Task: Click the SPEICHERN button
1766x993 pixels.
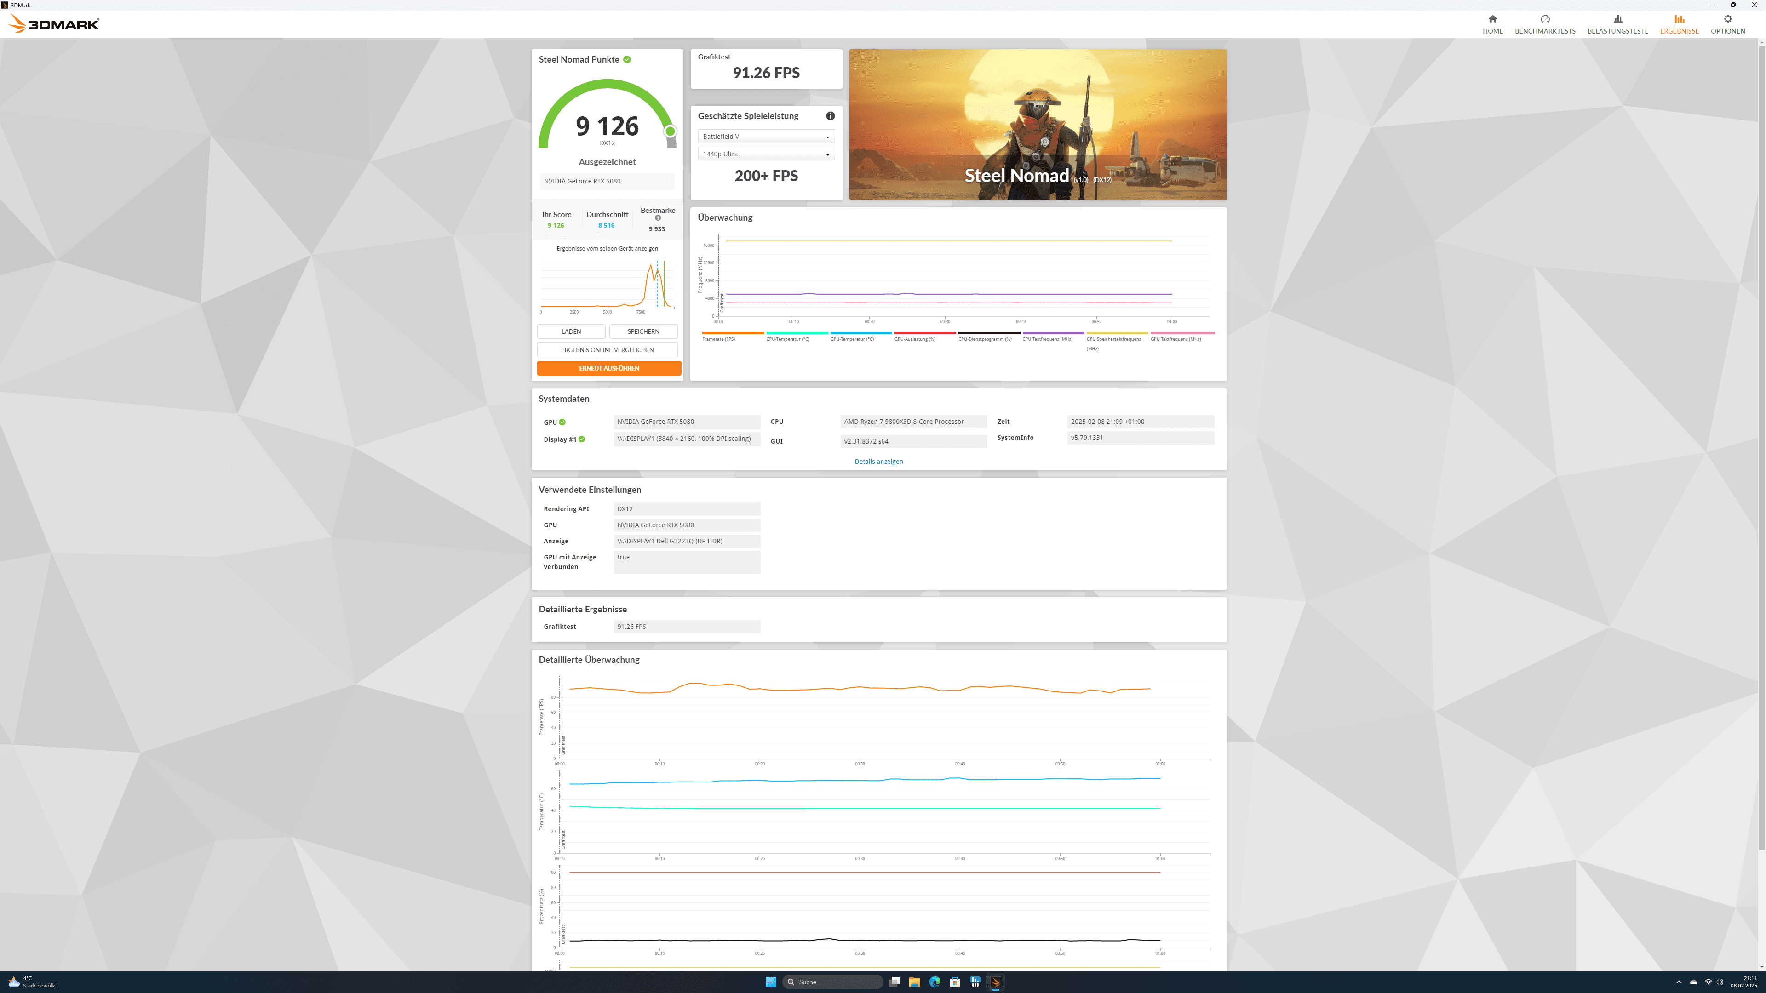Action: (x=643, y=331)
